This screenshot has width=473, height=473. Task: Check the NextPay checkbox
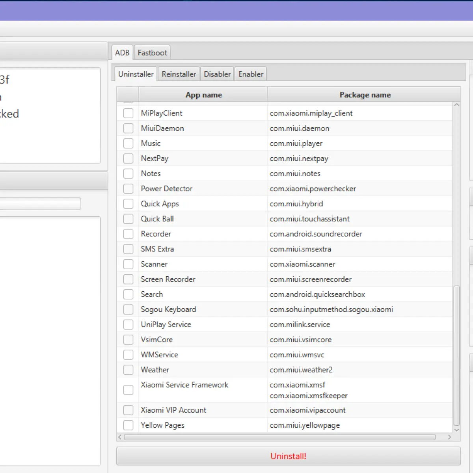[x=128, y=158]
